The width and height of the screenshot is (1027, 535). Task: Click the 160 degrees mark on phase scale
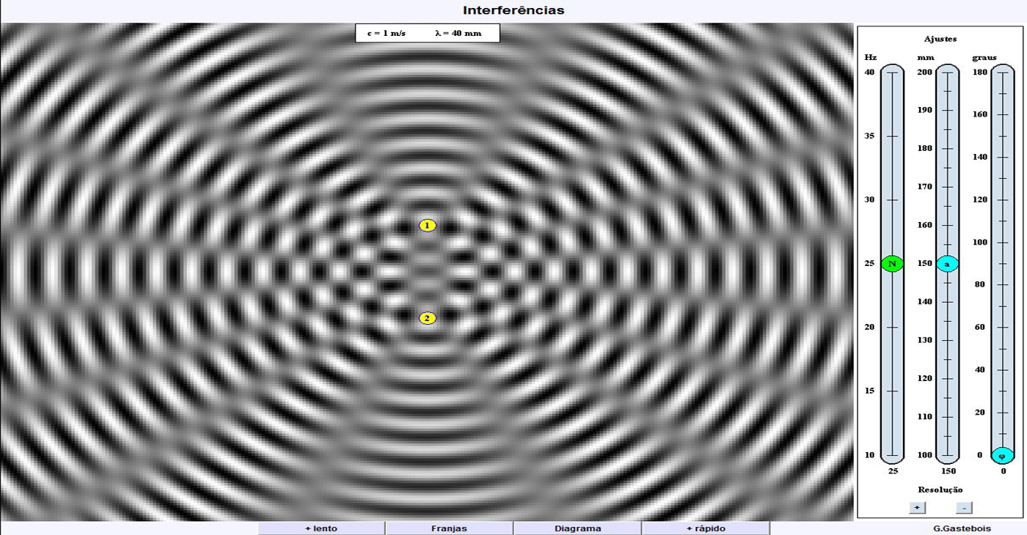click(x=979, y=114)
